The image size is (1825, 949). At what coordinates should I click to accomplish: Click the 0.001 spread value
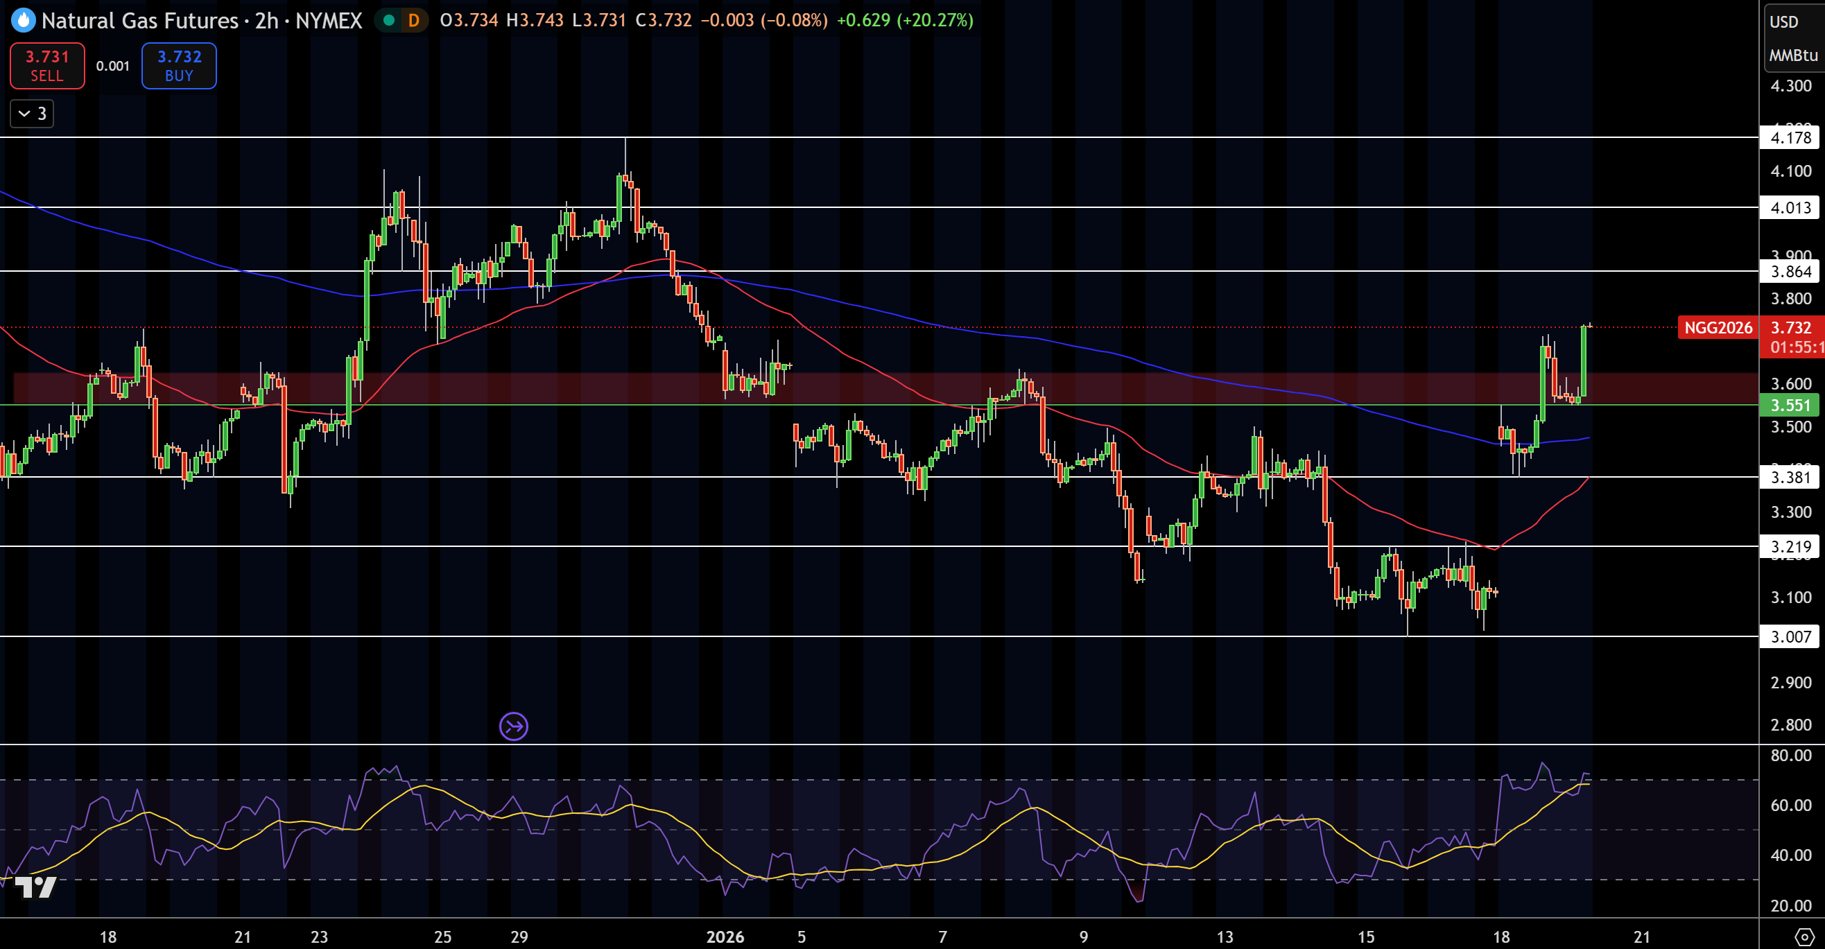(113, 66)
